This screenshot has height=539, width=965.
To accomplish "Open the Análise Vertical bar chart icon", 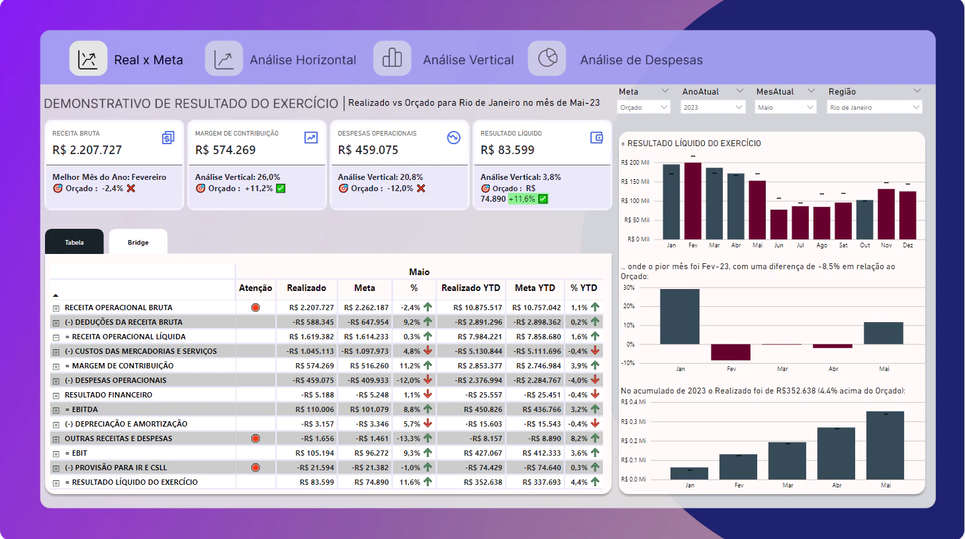I will tap(392, 59).
